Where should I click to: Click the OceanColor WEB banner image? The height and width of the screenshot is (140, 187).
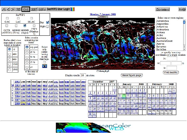[93, 128]
